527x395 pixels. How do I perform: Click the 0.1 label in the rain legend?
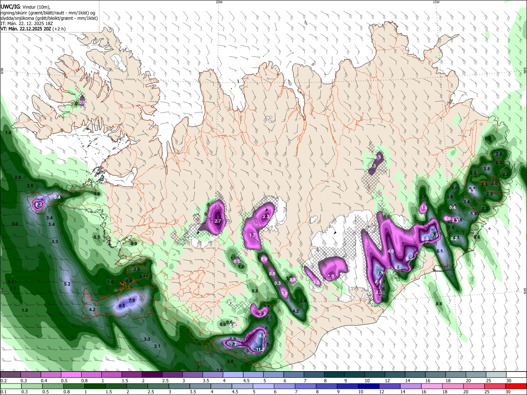pyautogui.click(x=3, y=392)
